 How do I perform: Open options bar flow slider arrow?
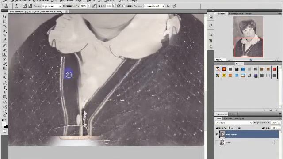pos(114,6)
